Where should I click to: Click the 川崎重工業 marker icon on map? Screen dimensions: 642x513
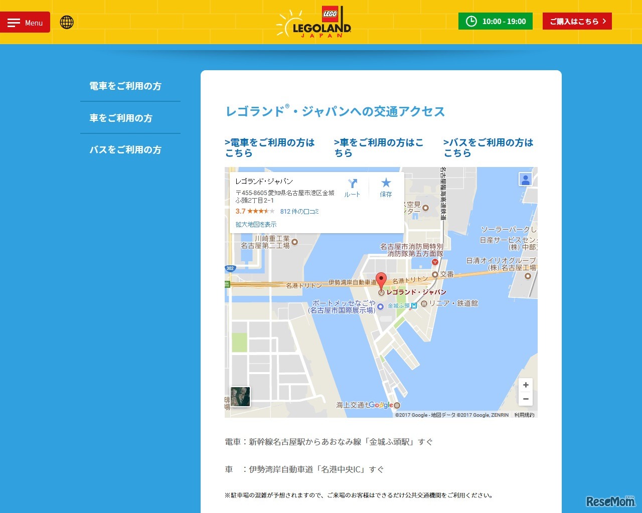(294, 242)
